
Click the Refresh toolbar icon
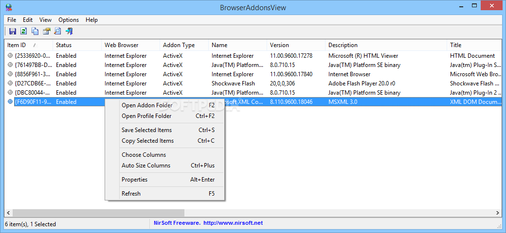[23, 31]
